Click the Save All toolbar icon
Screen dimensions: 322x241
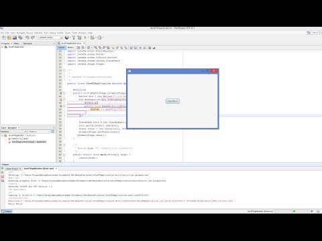pos(20,37)
